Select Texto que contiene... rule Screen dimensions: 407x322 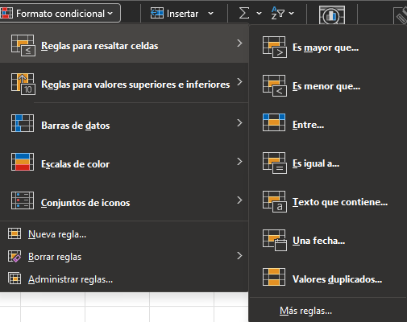328,202
